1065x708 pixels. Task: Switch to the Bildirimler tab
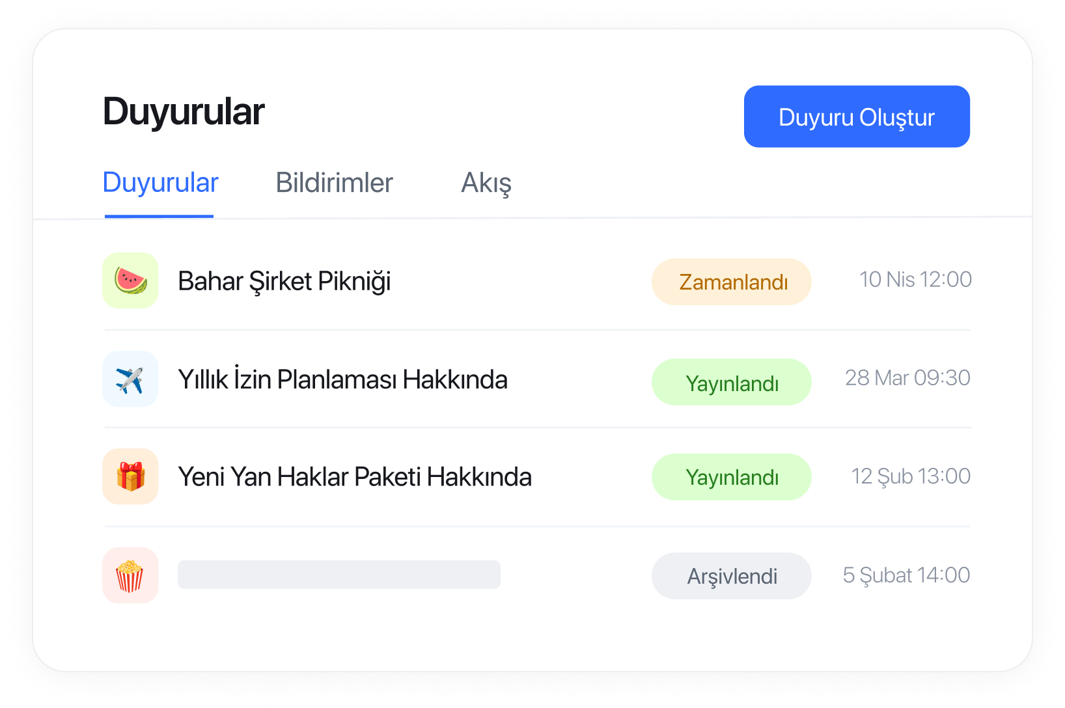point(334,183)
